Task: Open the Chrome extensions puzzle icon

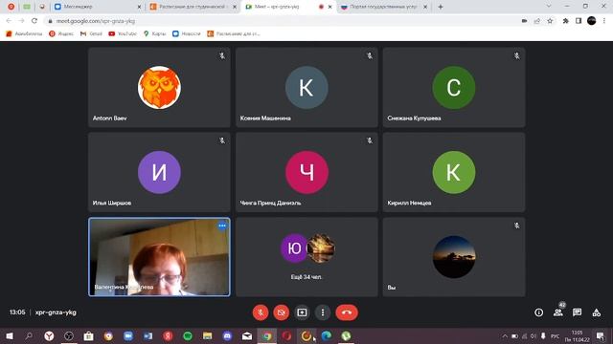Action: click(565, 21)
